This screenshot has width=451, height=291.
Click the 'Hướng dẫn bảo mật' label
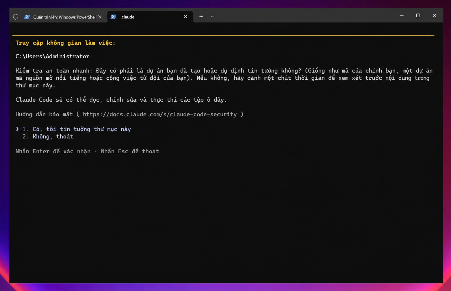click(x=44, y=114)
